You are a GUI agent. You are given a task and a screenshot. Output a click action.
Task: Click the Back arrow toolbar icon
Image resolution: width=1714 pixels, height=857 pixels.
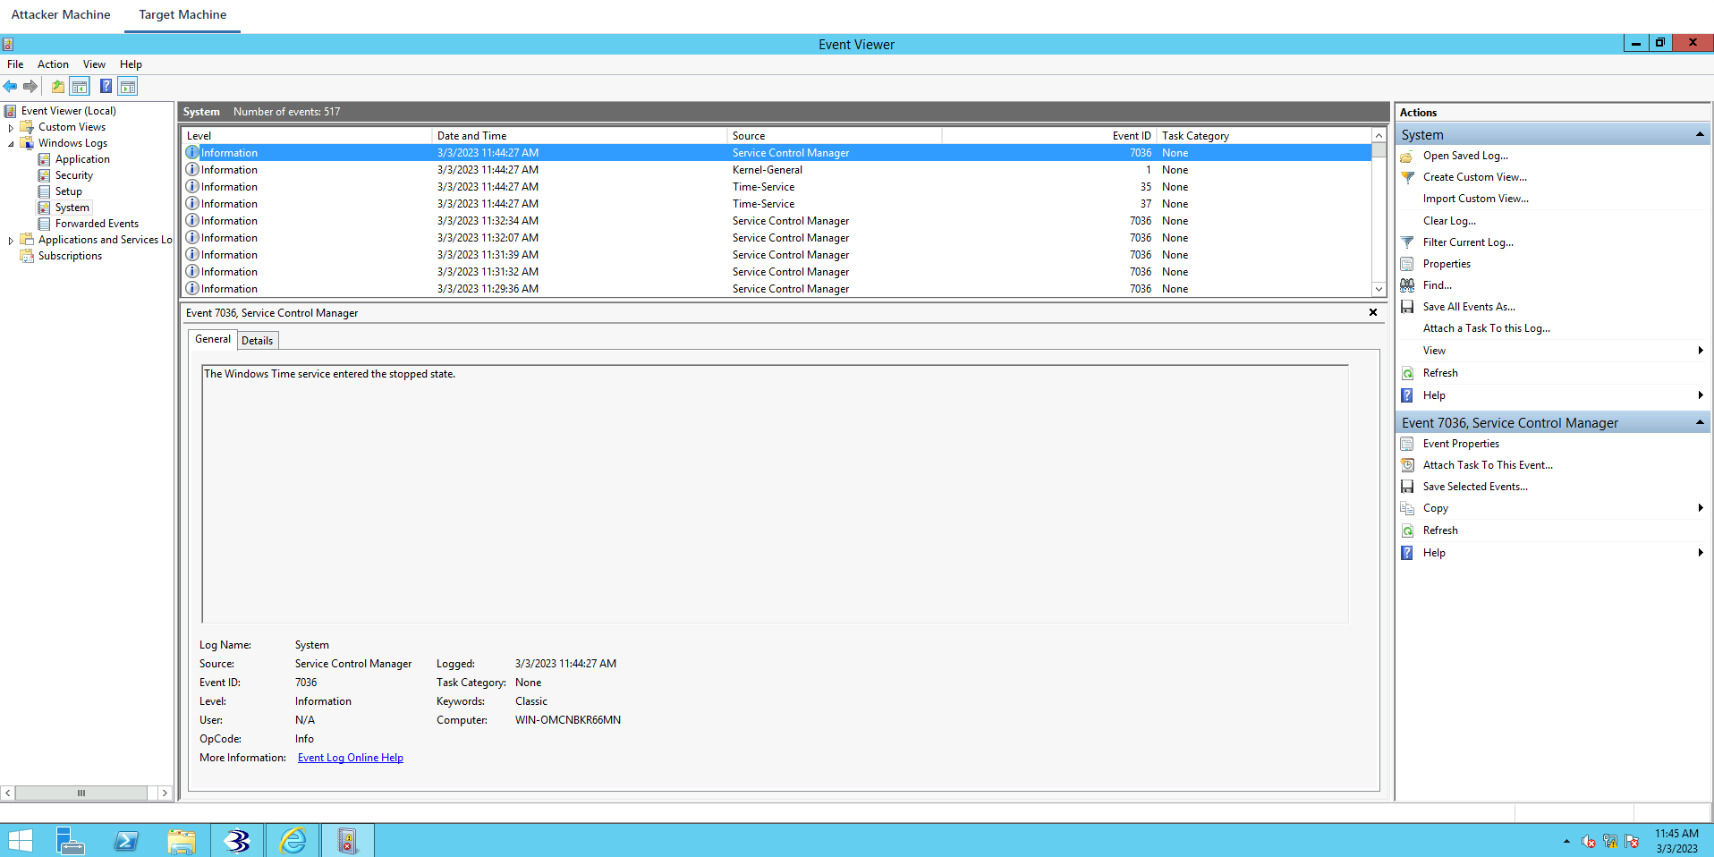[11, 87]
